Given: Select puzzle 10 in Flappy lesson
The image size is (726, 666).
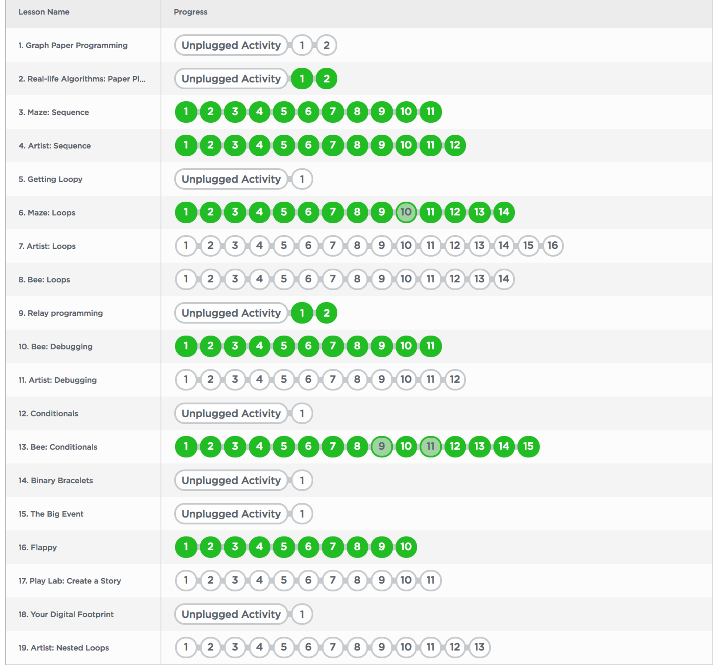Looking at the screenshot, I should point(406,547).
